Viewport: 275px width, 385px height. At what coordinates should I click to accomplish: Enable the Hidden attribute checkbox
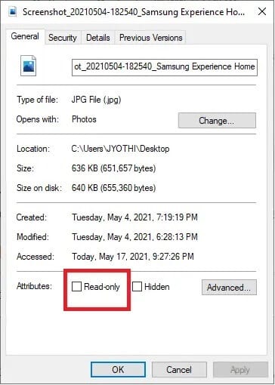(x=137, y=286)
